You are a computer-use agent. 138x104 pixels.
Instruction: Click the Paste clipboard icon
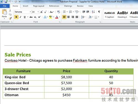pyautogui.click(x=4, y=12)
